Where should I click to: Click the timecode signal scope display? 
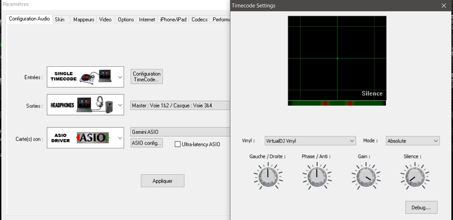[x=337, y=58]
